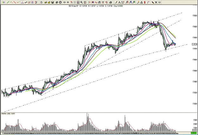This screenshot has width=198, height=135.
Task: Click the blue F-shaped Fibonacci icon
Action: (x=131, y=2)
